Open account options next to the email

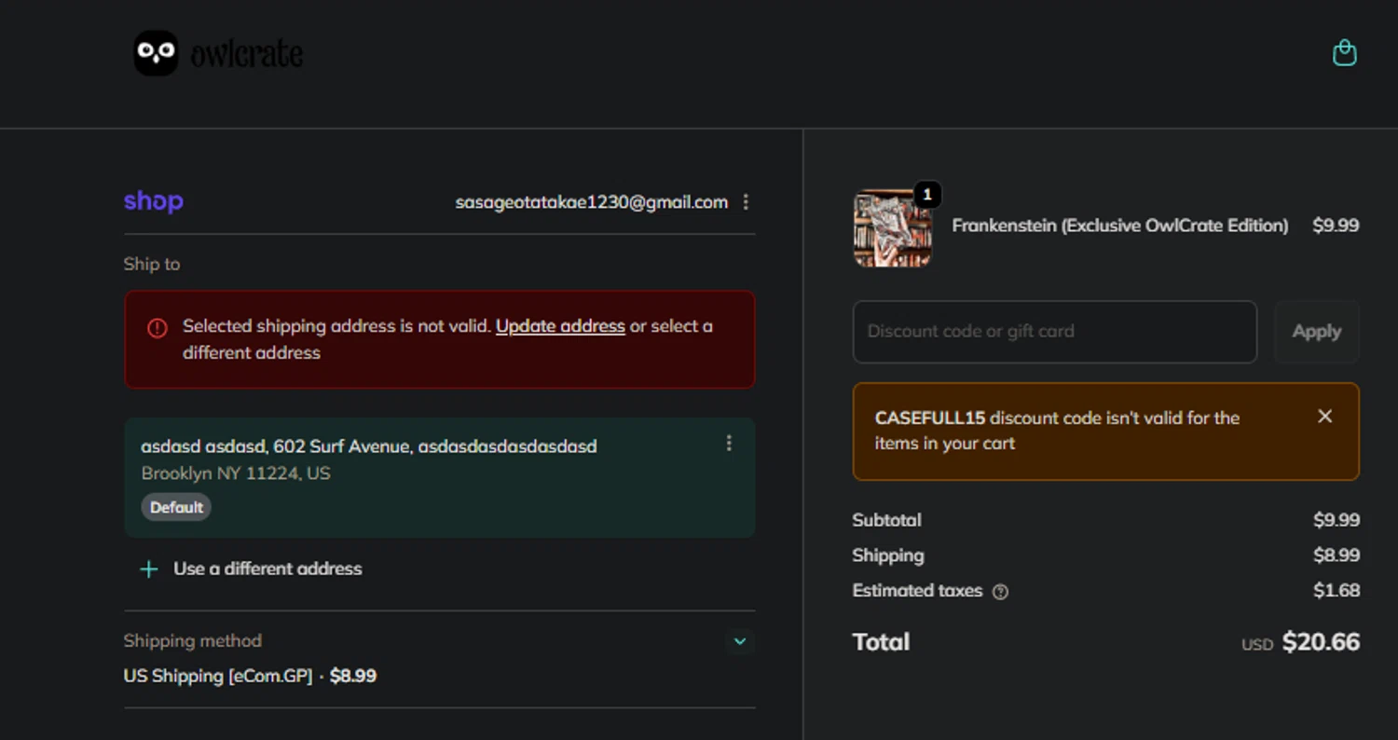point(746,202)
